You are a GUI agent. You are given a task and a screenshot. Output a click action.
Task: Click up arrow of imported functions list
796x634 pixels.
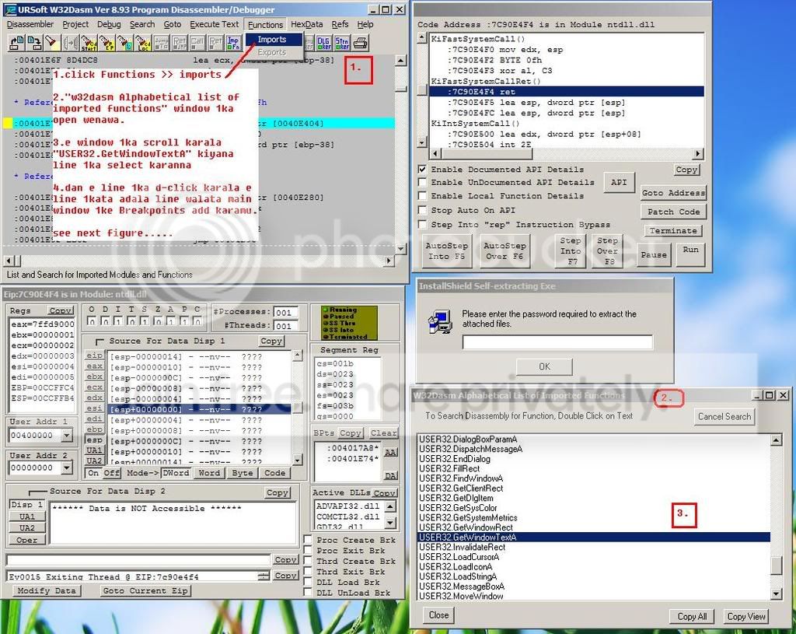click(x=776, y=440)
